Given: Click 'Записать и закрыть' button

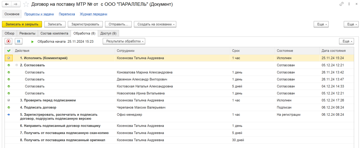Looking at the screenshot, I should pos(22,24).
